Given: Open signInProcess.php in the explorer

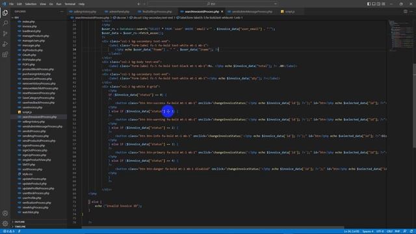Looking at the screenshot, I should (x=33, y=146).
